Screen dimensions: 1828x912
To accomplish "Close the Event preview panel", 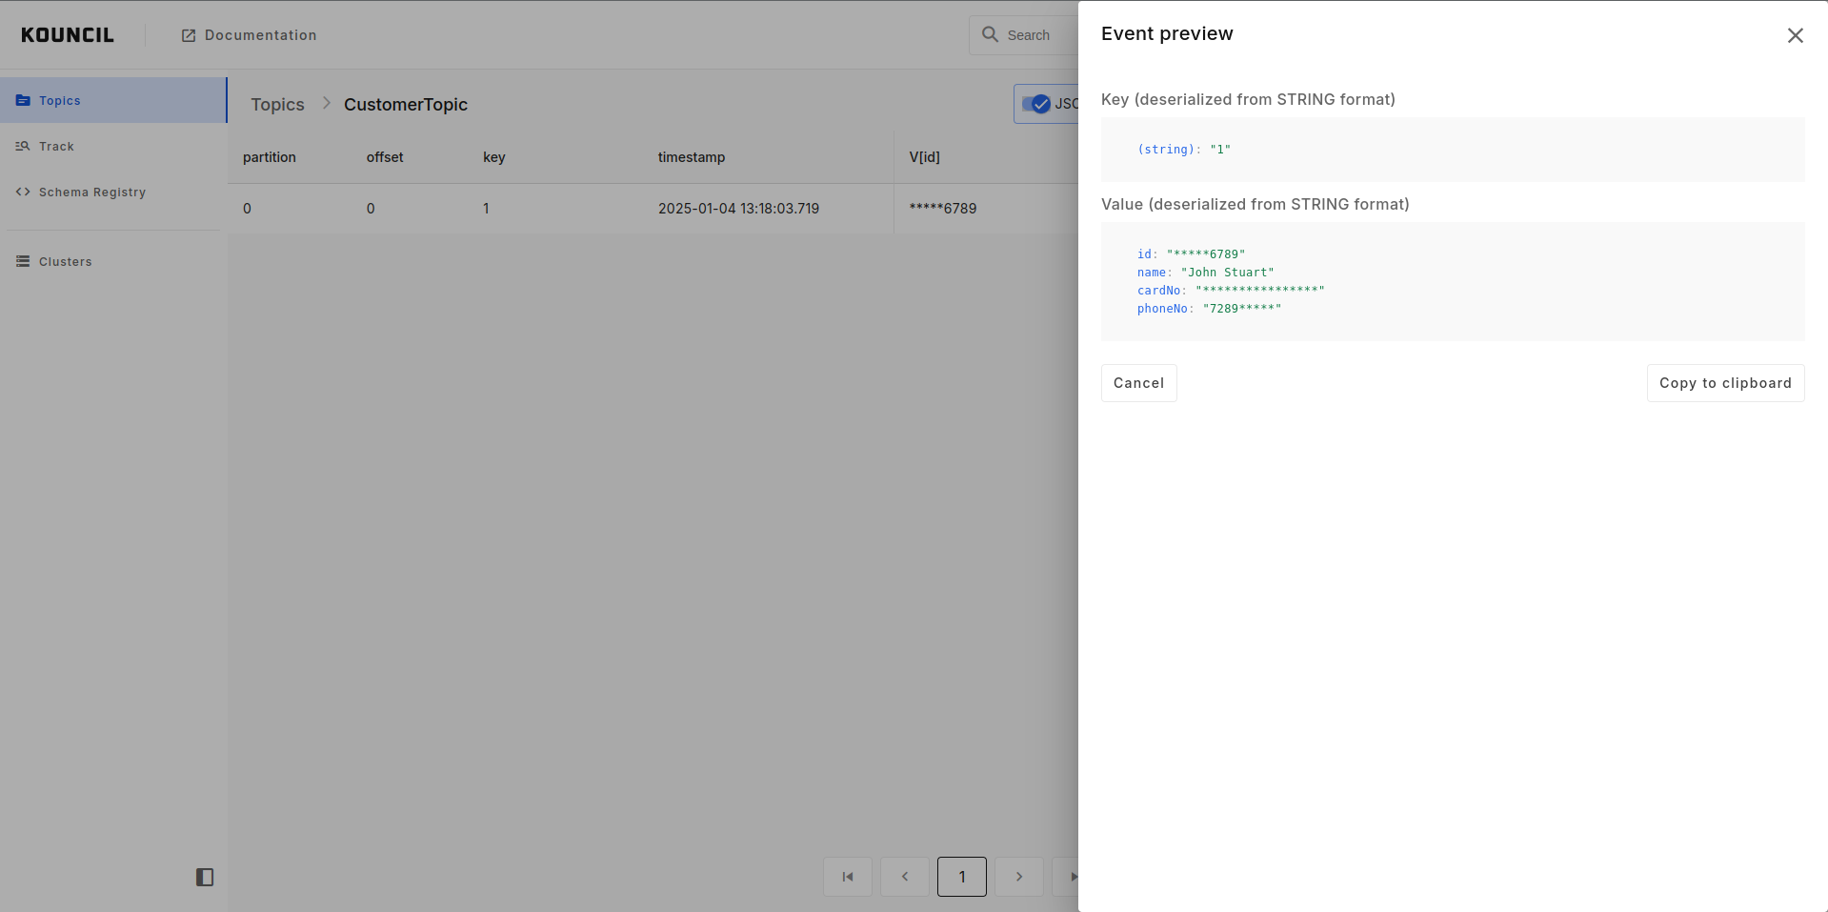I will coord(1795,35).
